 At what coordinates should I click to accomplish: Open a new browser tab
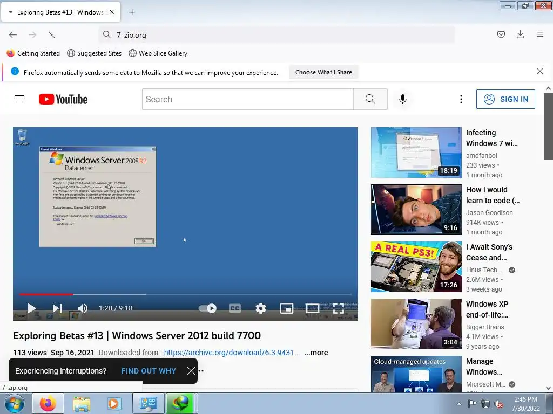click(132, 12)
